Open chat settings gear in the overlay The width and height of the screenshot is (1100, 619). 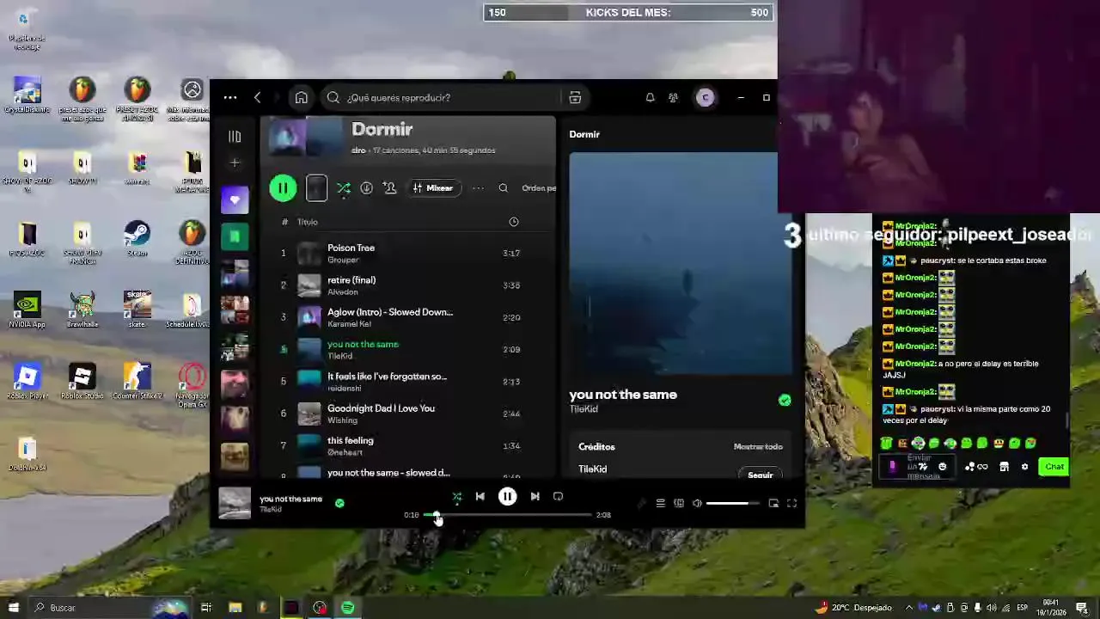1024,467
